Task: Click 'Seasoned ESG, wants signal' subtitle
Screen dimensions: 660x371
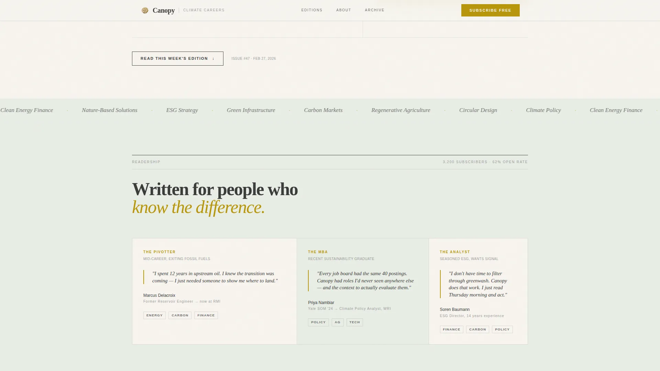Action: click(469, 259)
